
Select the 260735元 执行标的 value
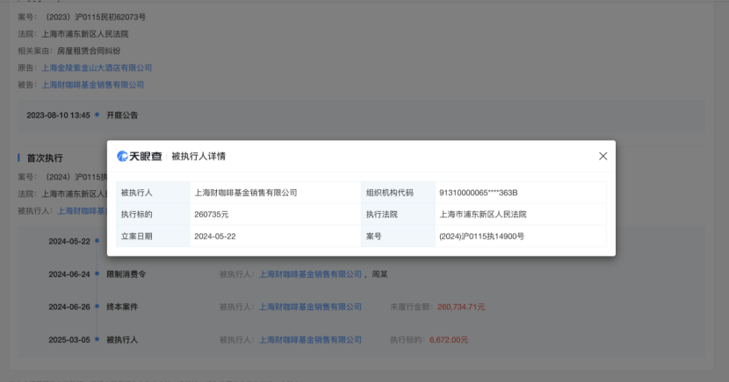click(212, 215)
